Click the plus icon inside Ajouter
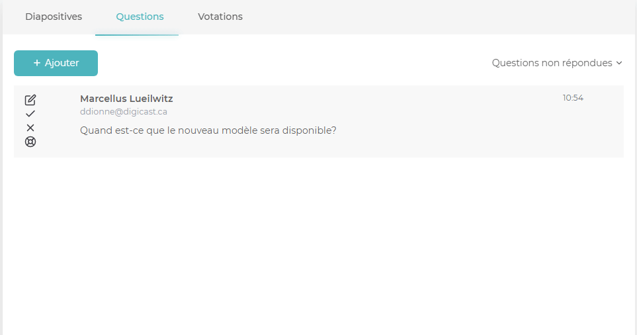 click(x=37, y=63)
